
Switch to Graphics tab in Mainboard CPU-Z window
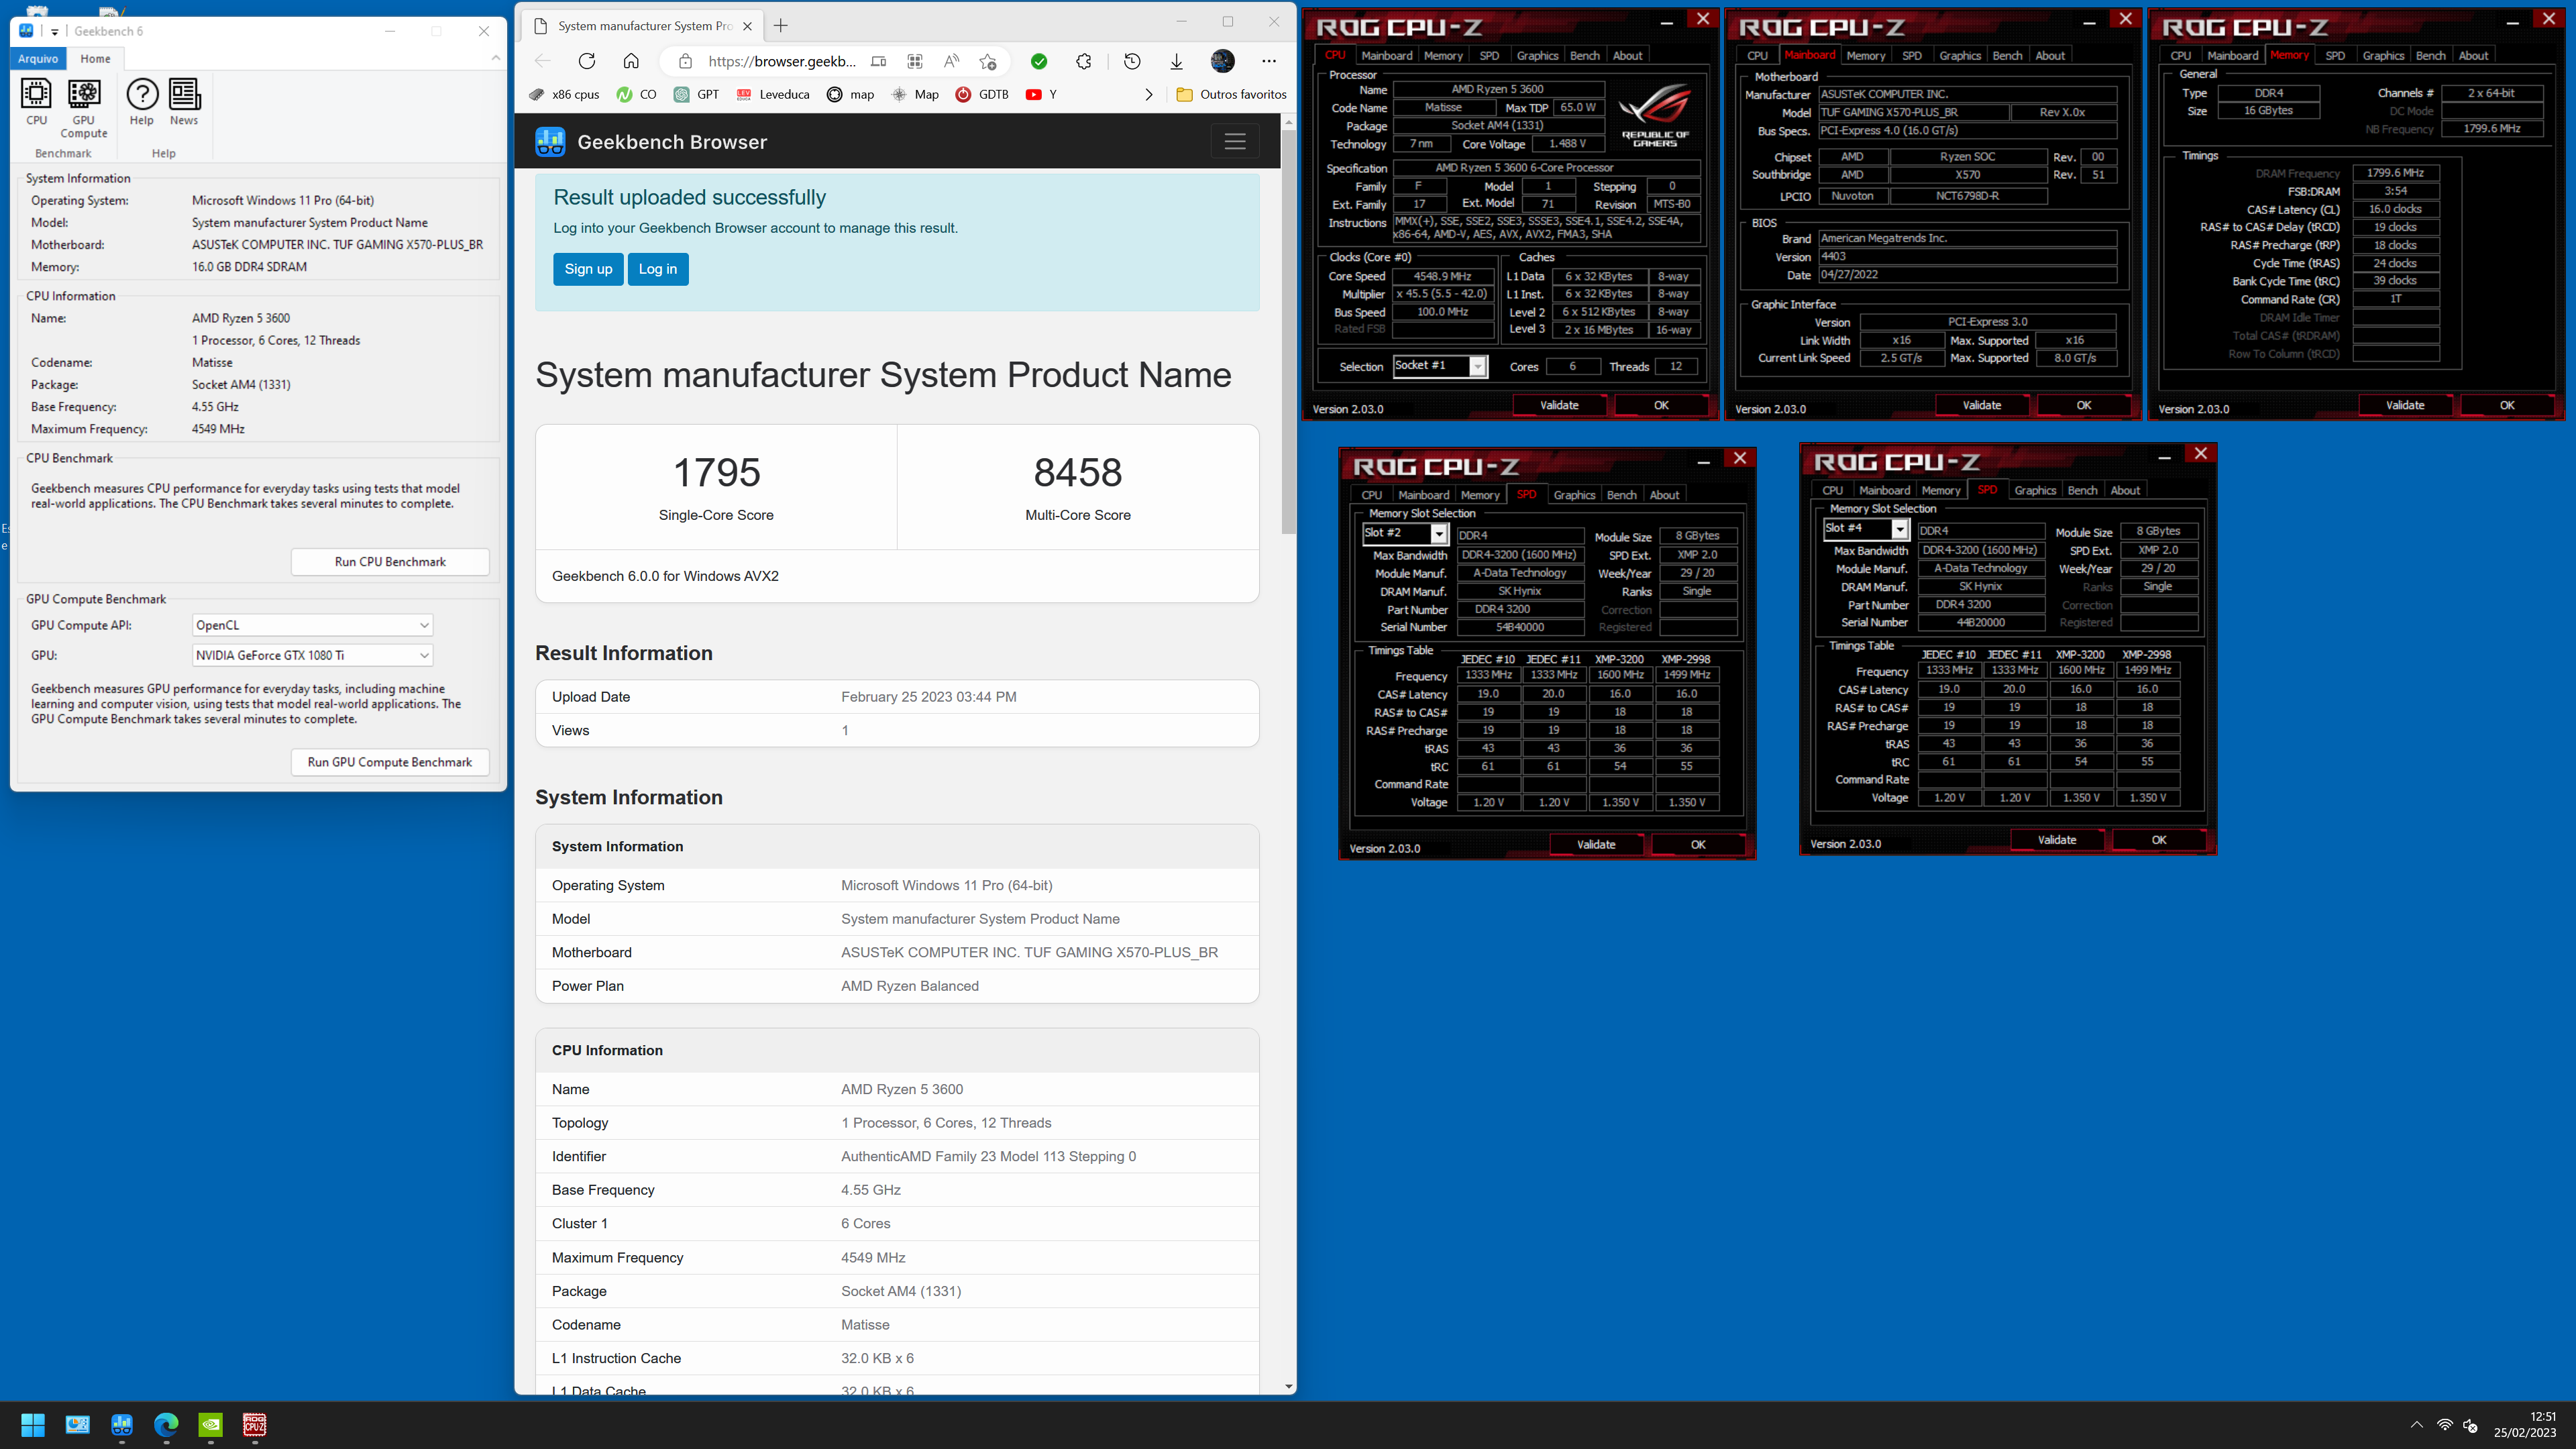coord(1960,56)
